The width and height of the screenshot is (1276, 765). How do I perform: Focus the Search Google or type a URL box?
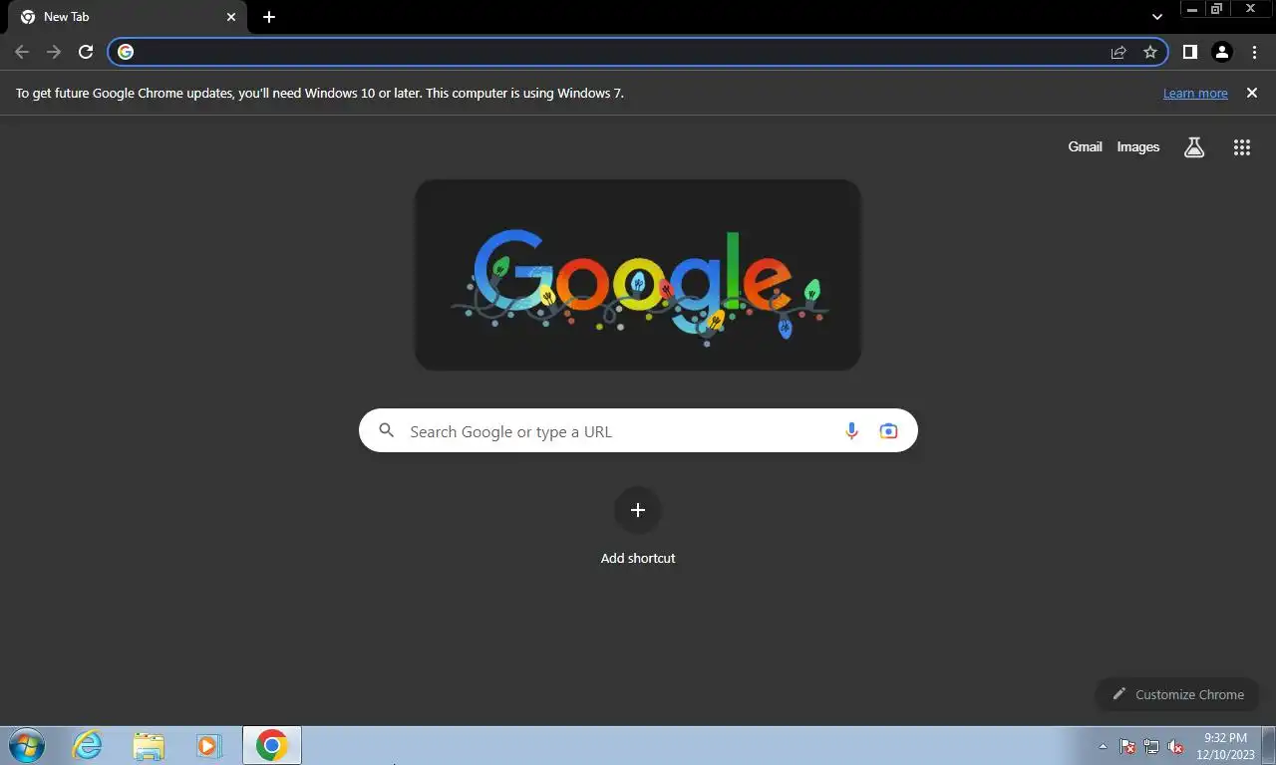pyautogui.click(x=638, y=430)
